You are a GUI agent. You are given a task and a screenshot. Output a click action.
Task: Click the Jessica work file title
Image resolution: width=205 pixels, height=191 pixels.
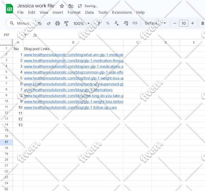coord(36,6)
